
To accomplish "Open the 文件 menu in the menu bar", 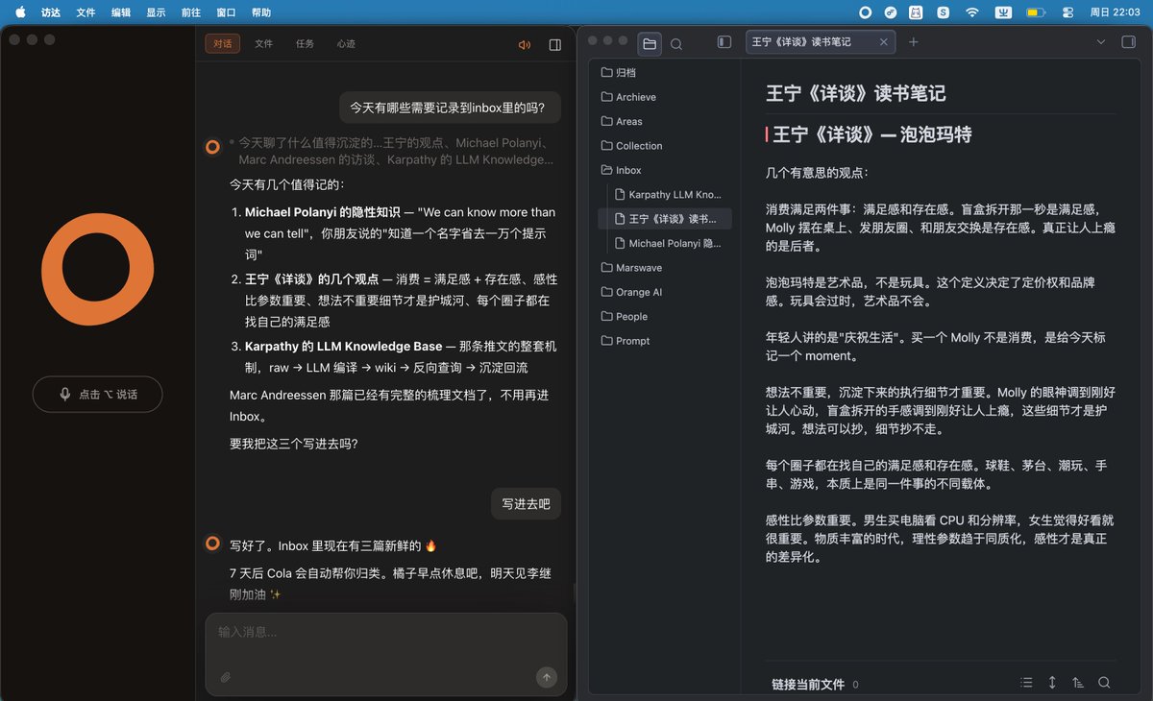I will [x=86, y=12].
